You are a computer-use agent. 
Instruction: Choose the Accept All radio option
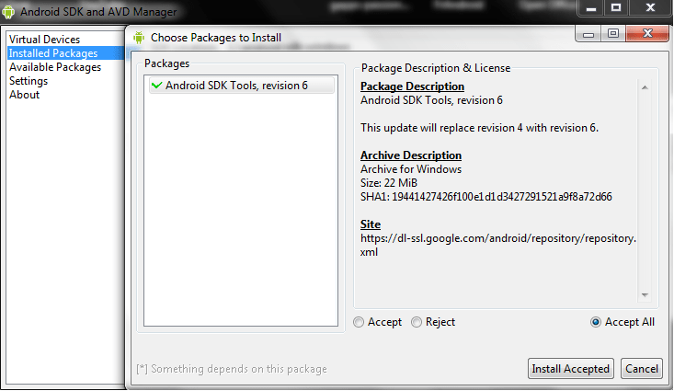click(x=596, y=322)
